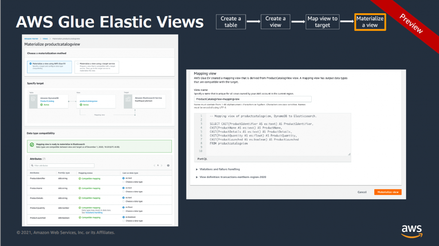Click the PartiQL label below the editor
The height and width of the screenshot is (246, 439).
click(x=202, y=159)
